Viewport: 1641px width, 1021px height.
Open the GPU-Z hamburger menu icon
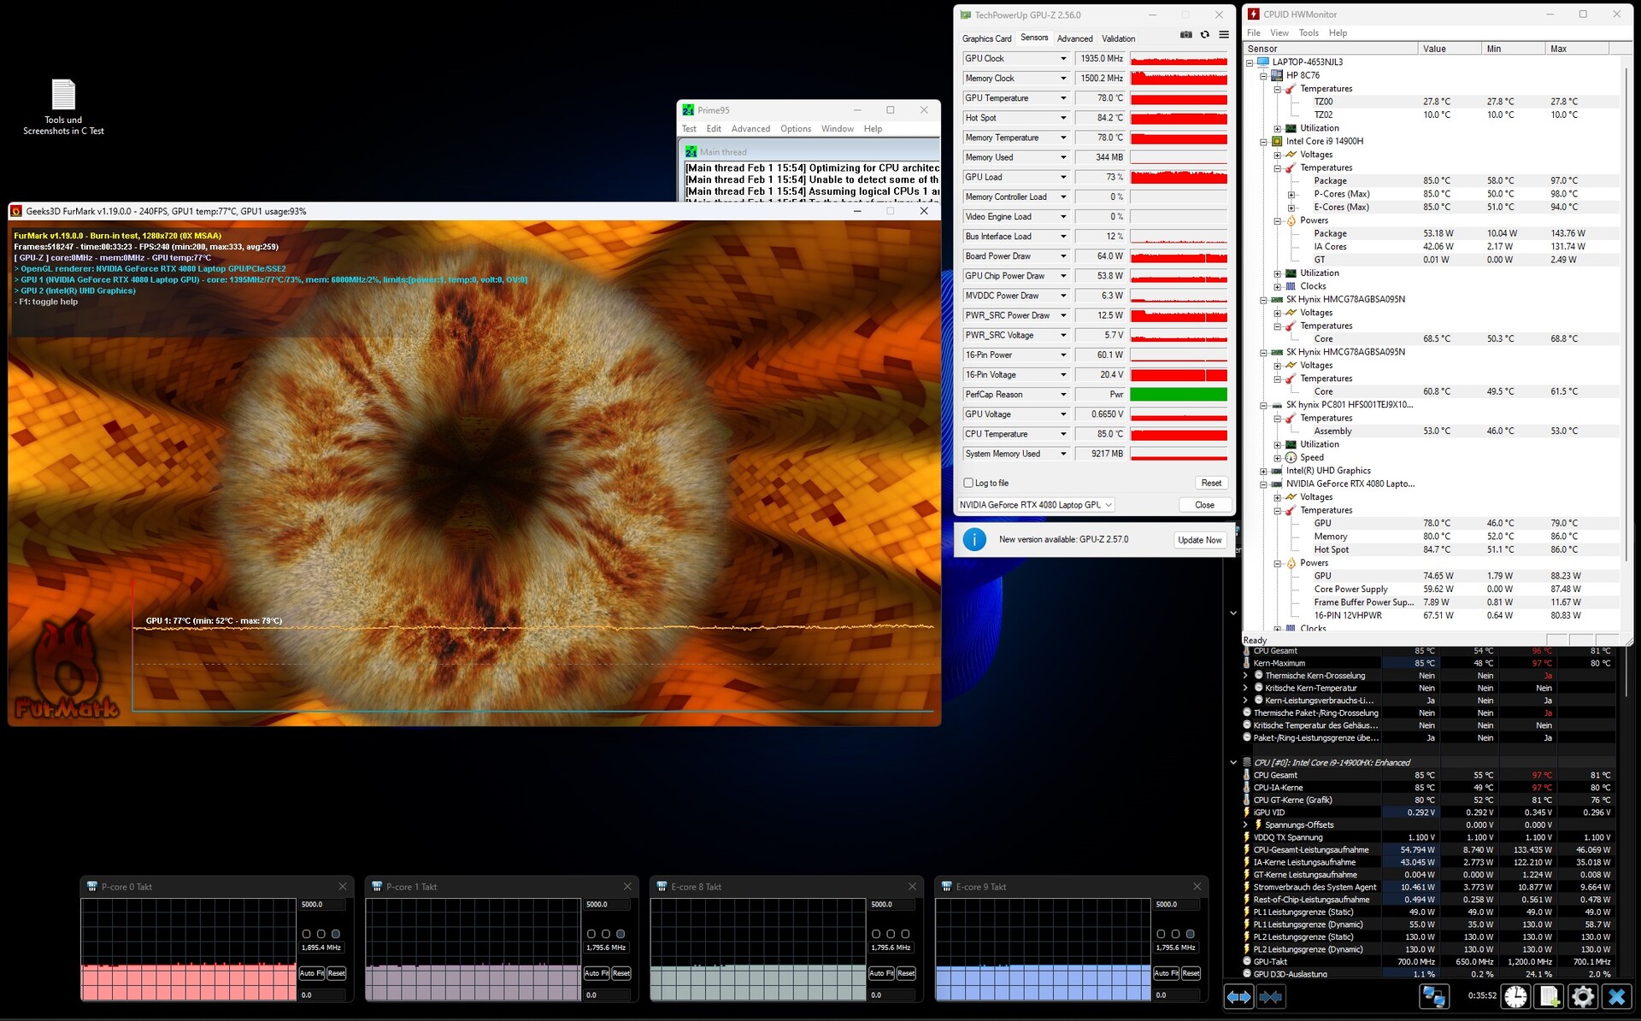click(1224, 35)
